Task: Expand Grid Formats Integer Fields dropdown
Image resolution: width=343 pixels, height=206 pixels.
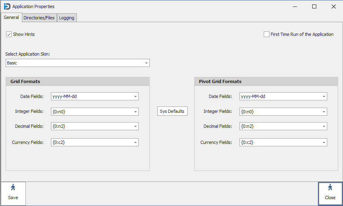Action: click(x=135, y=112)
